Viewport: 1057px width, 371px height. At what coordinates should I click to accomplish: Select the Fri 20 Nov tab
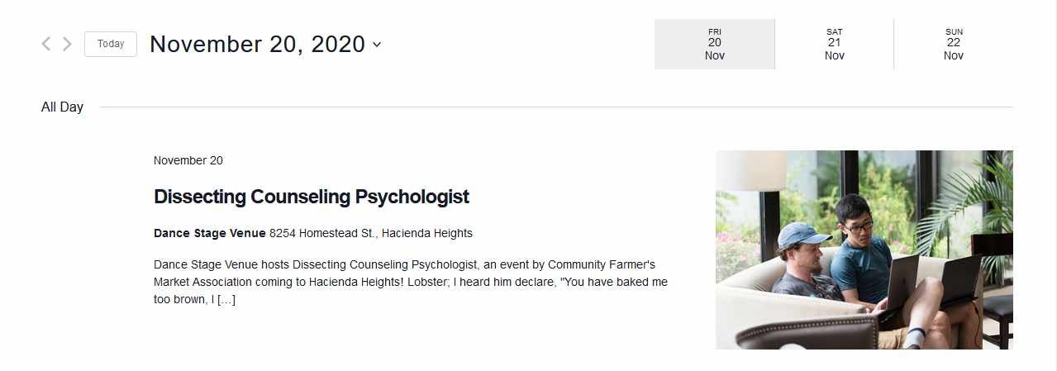click(x=714, y=44)
